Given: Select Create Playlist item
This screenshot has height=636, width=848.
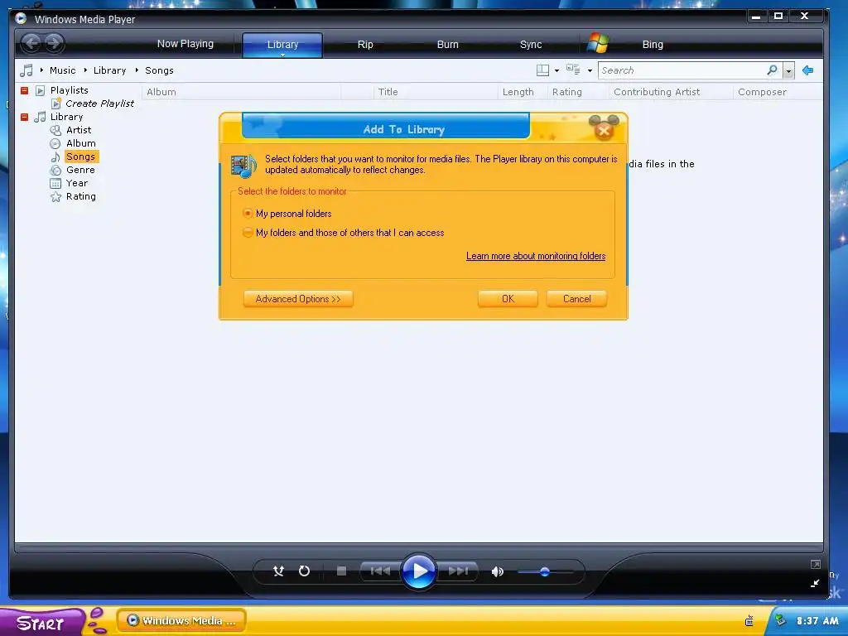Looking at the screenshot, I should [x=99, y=104].
